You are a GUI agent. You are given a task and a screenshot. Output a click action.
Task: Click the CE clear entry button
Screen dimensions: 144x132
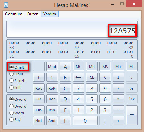(x=92, y=77)
